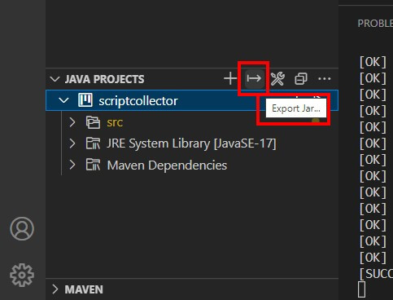This screenshot has height=300, width=393.
Task: Expand the Maven Dependencies chevron
Action: tap(72, 165)
